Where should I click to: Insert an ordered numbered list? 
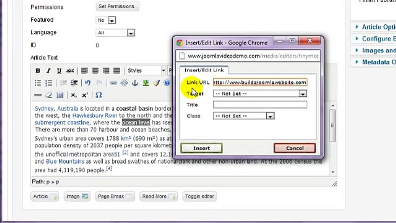coord(49,83)
